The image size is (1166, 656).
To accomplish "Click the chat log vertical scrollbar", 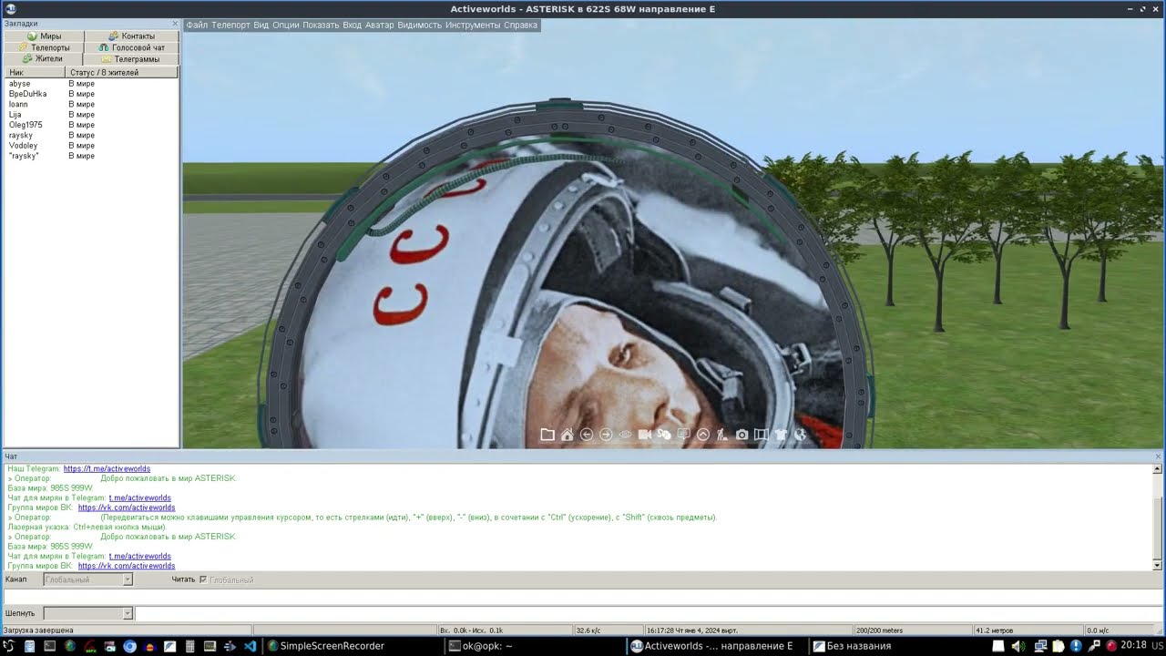I will pos(1158,517).
